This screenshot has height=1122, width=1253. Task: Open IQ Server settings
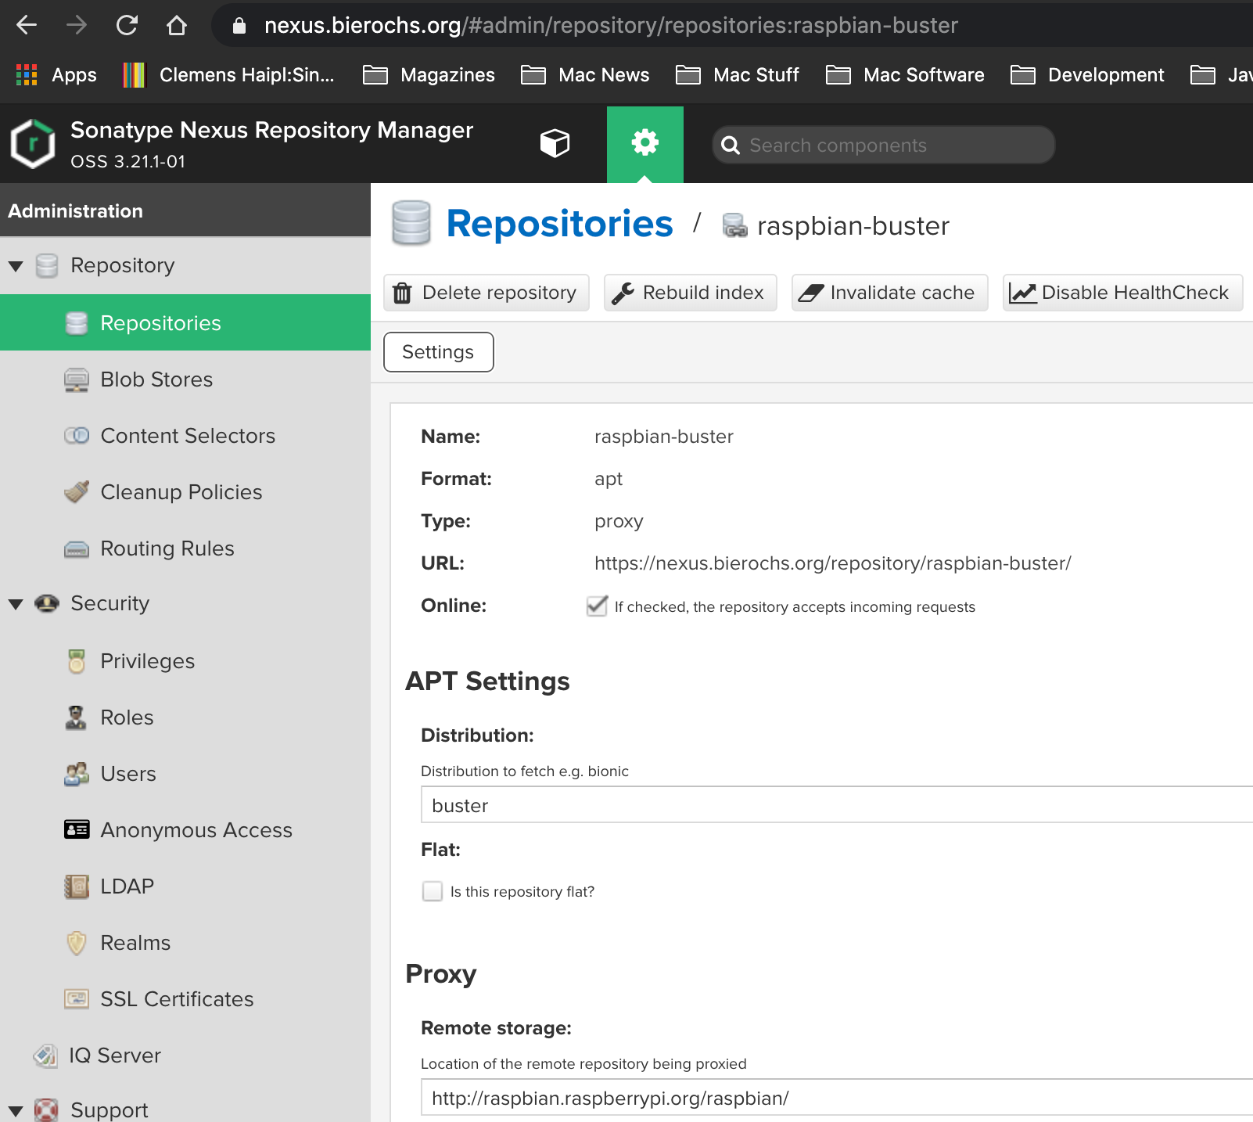(x=115, y=1055)
